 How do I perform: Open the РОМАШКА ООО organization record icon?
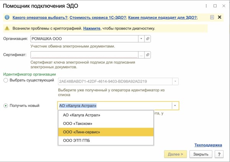tap(148, 39)
